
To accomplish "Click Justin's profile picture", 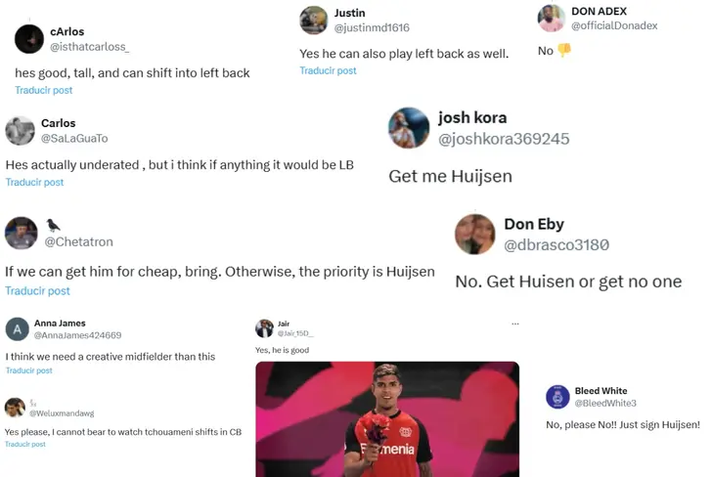I will [313, 21].
